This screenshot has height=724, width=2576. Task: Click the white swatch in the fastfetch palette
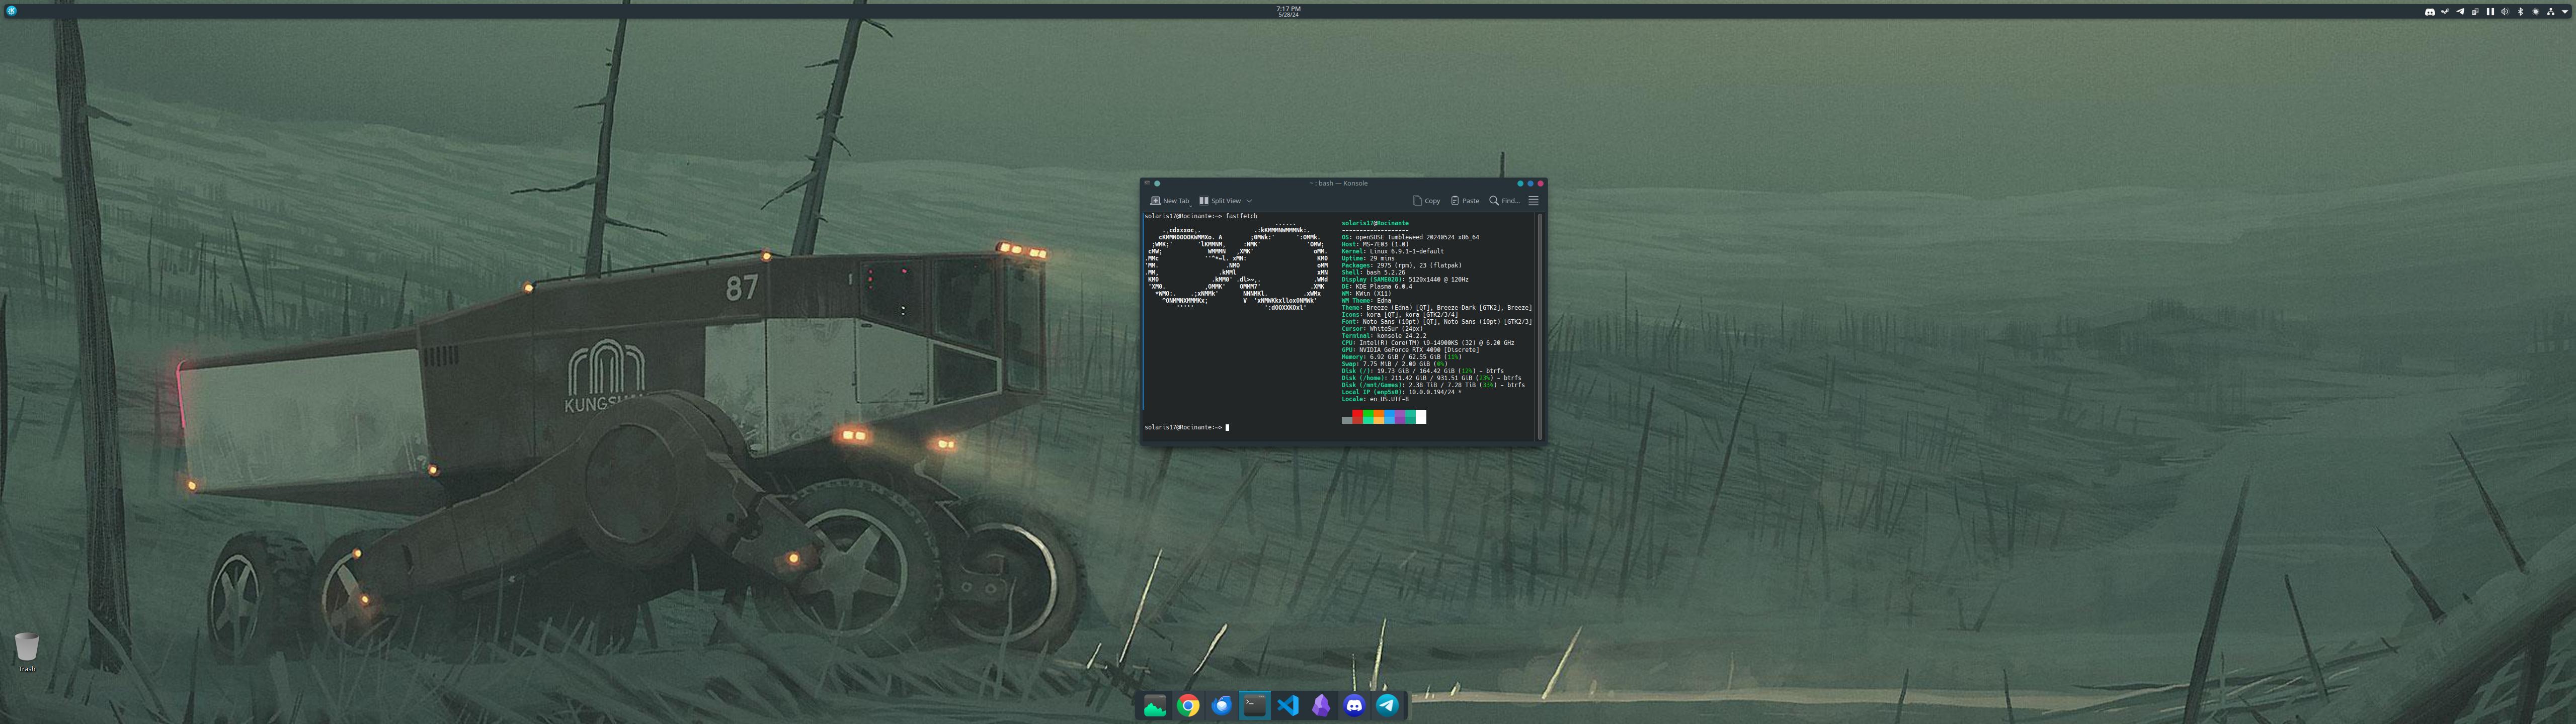(1421, 417)
